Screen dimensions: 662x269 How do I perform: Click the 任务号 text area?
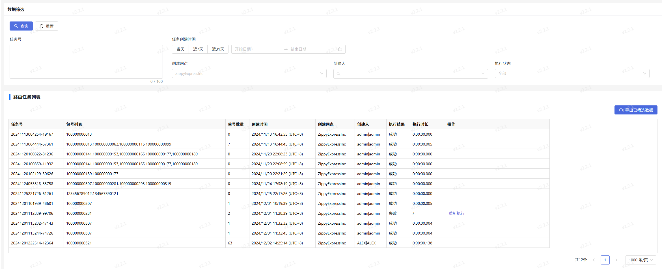click(86, 61)
